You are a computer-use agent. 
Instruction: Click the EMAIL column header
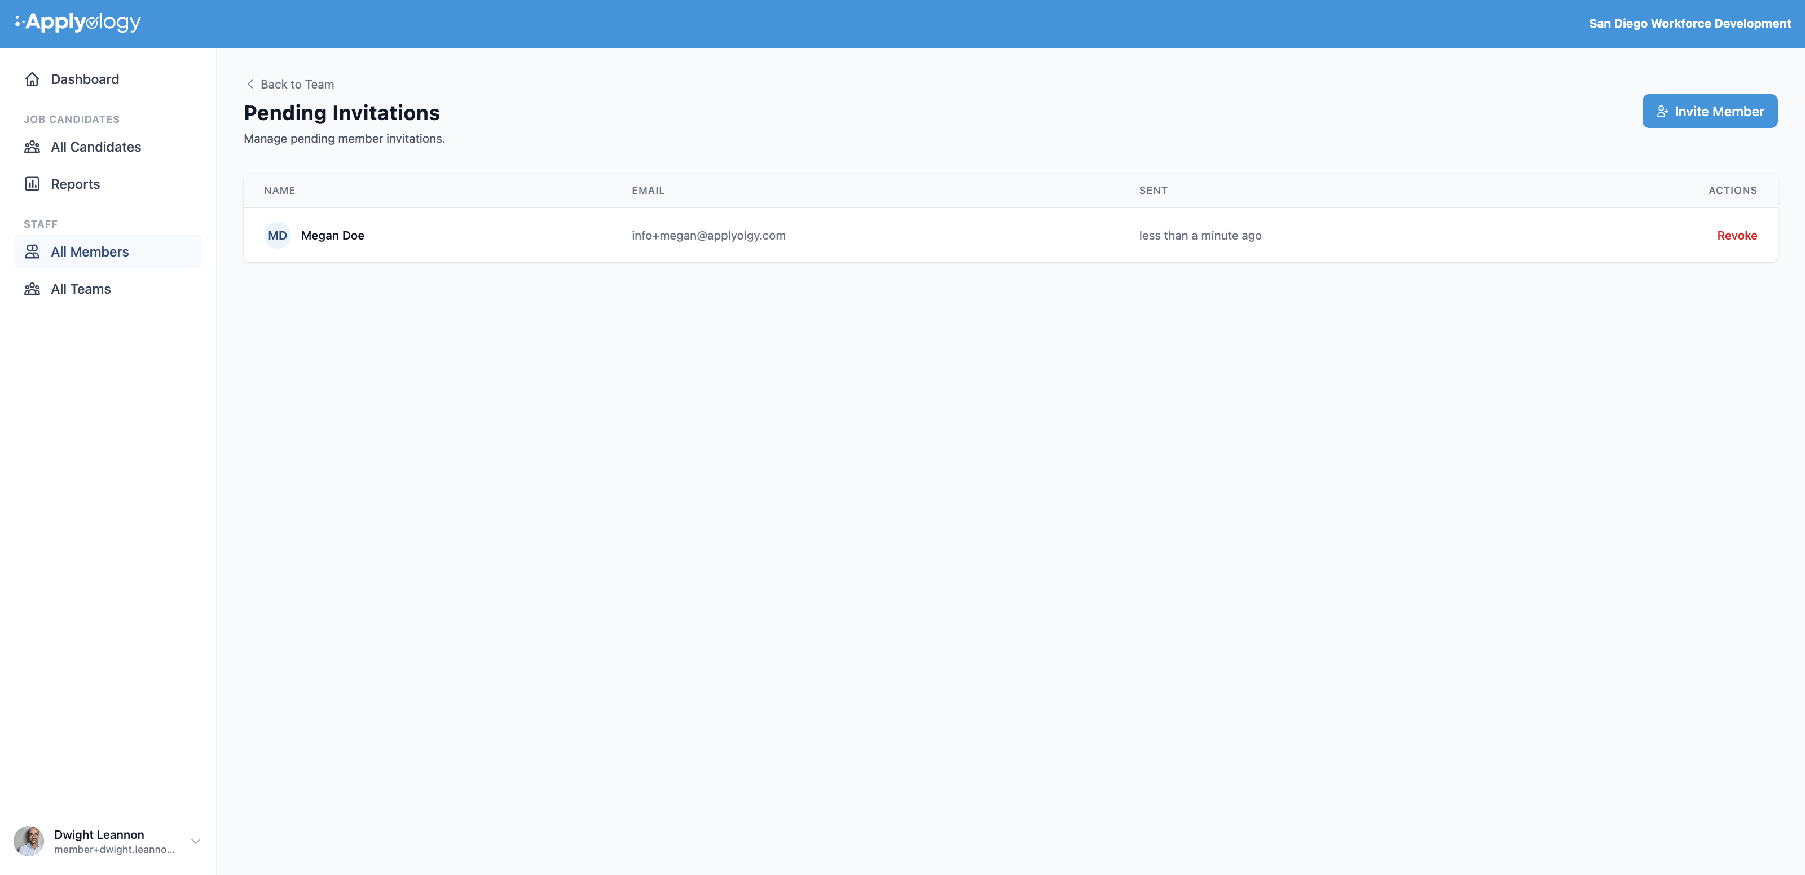648,191
